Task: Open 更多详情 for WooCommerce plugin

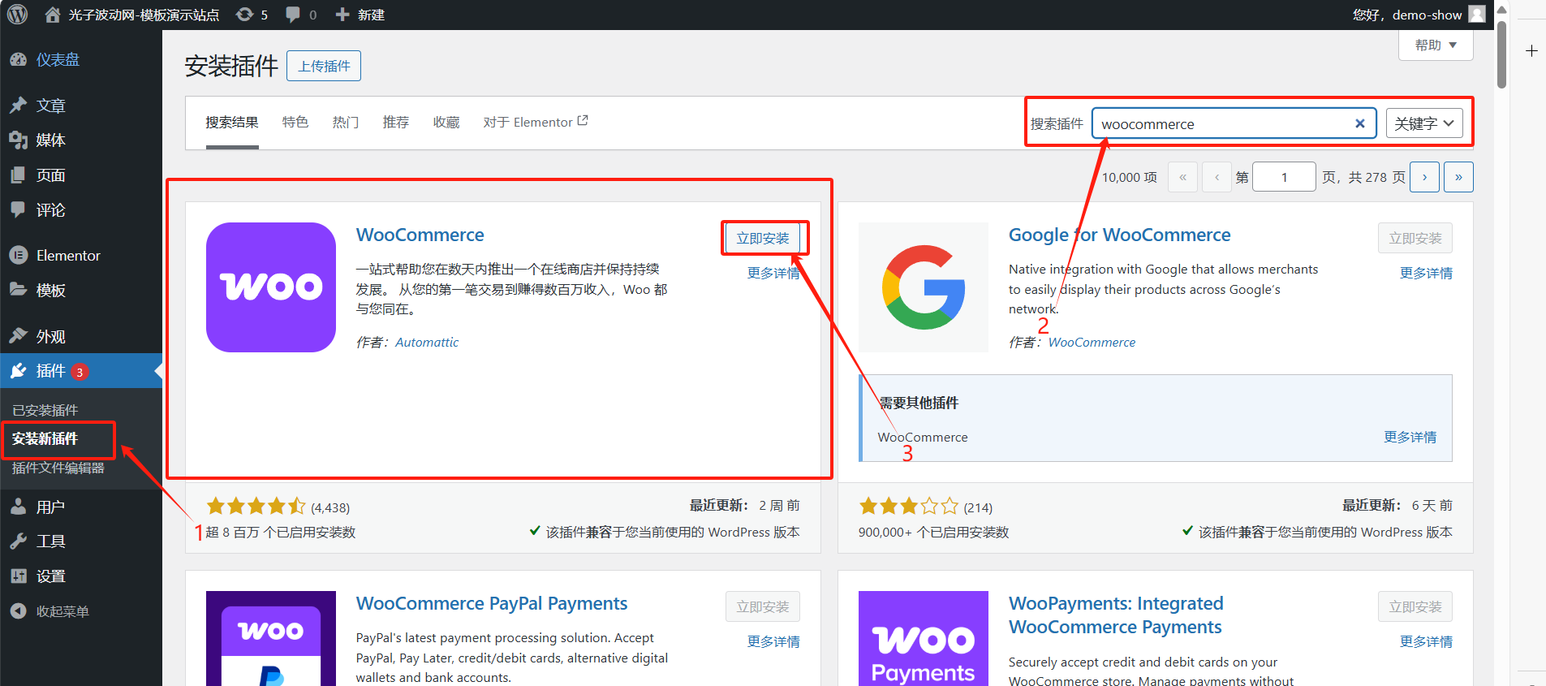Action: click(x=773, y=273)
